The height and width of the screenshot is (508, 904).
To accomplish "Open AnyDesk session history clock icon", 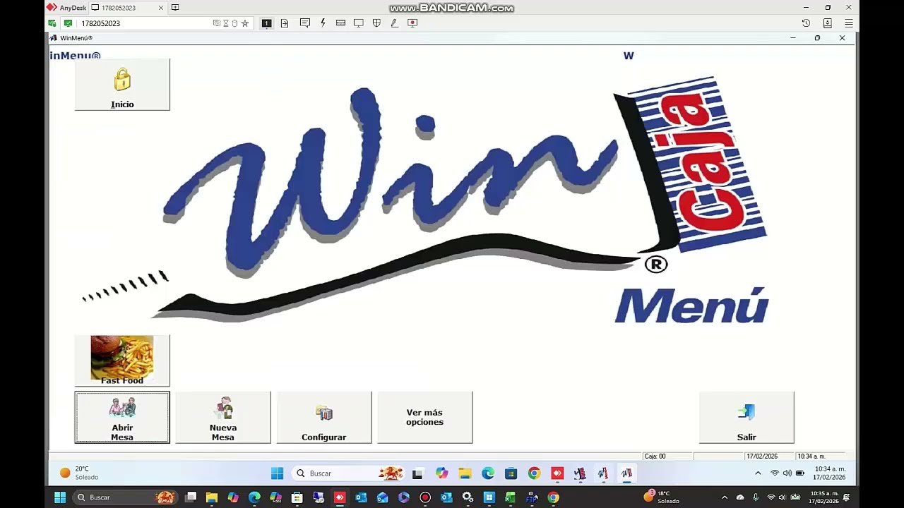I will point(806,23).
